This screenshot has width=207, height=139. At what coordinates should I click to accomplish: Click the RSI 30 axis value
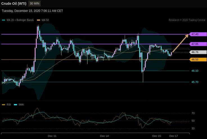pos(193,128)
